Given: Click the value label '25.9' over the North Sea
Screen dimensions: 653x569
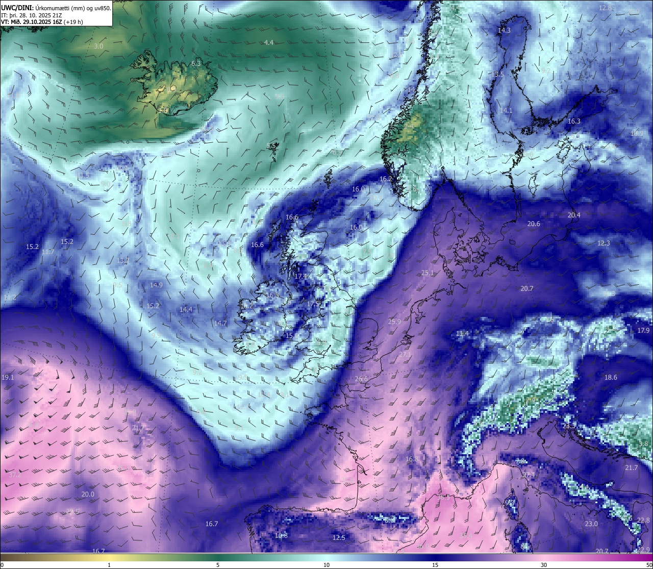Looking at the screenshot, I should point(394,321).
